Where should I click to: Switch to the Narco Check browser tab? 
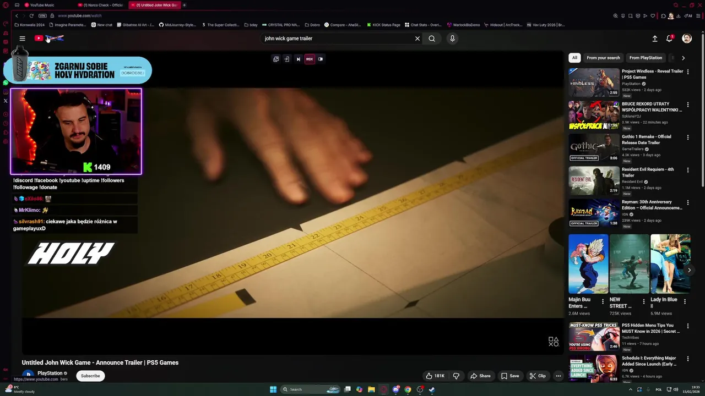pos(100,5)
